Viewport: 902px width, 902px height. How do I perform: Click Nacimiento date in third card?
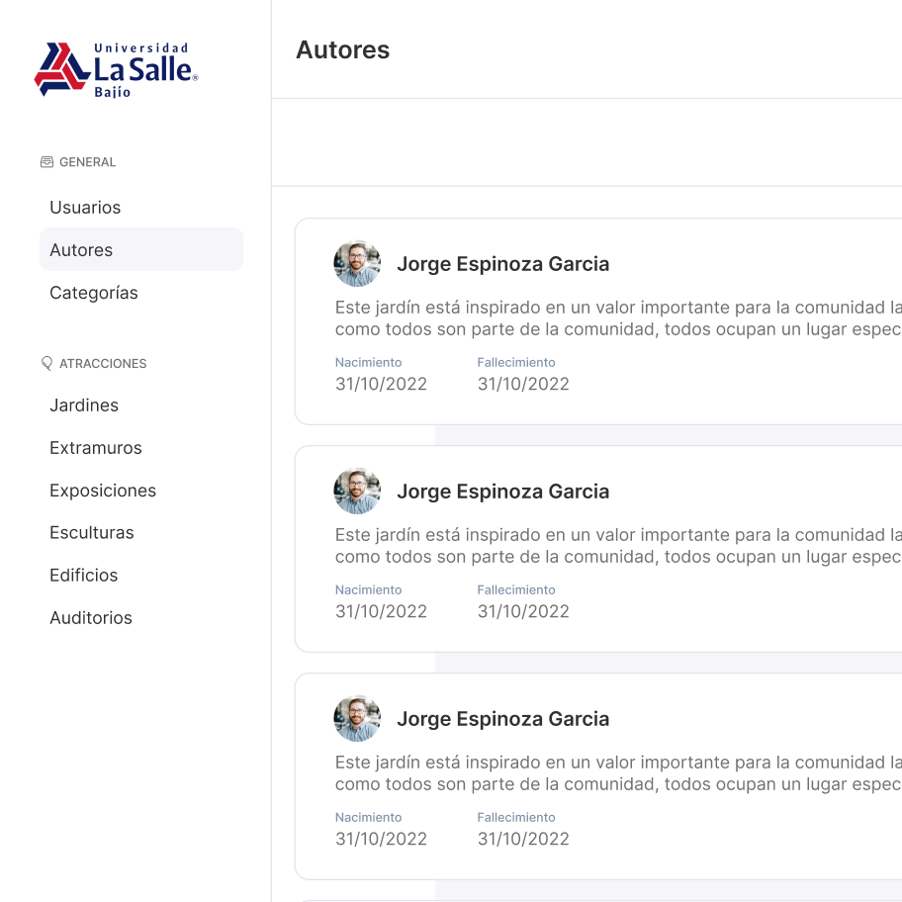click(x=382, y=839)
